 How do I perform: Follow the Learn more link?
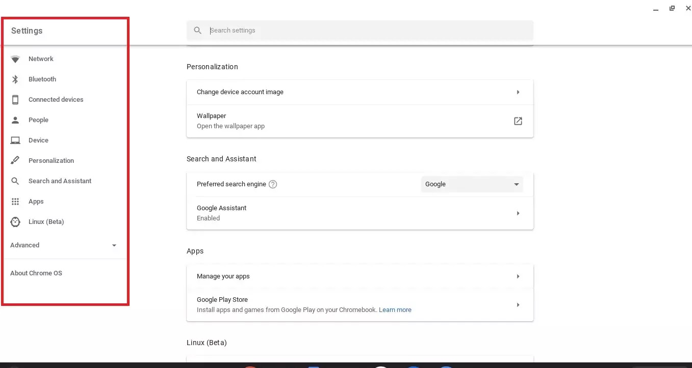click(395, 310)
